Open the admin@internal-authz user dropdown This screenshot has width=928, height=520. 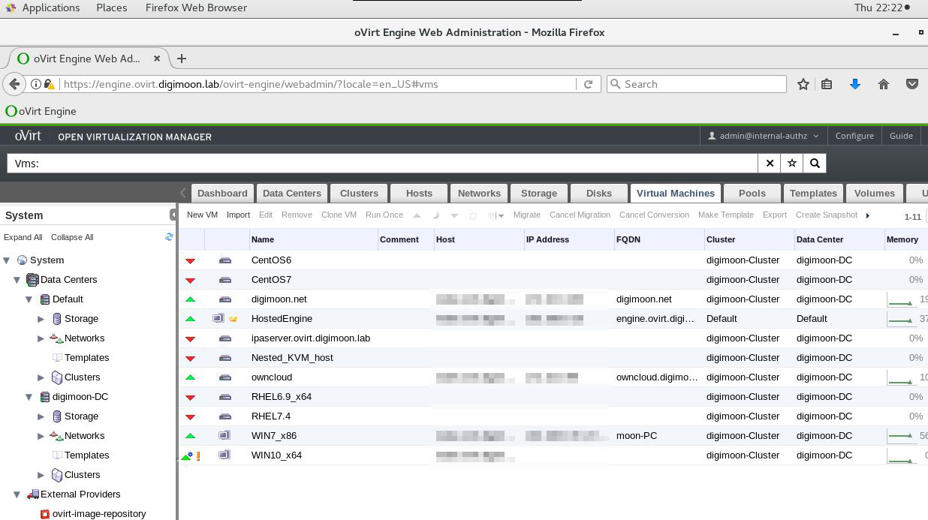pyautogui.click(x=764, y=136)
